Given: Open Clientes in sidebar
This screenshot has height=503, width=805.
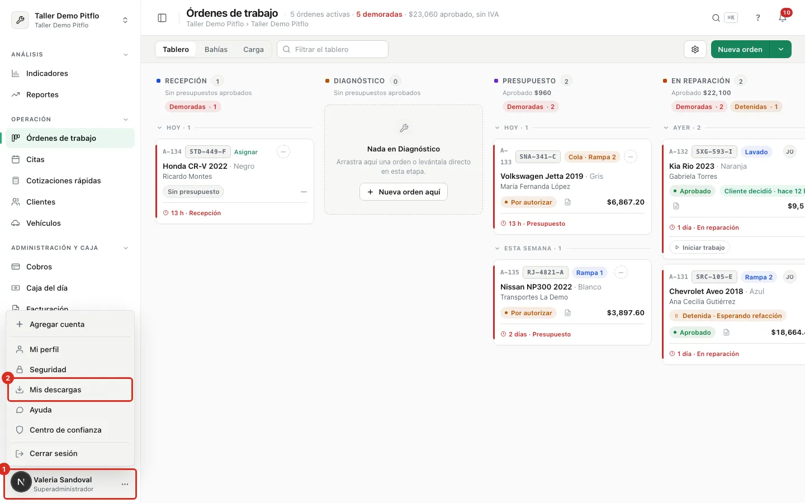Looking at the screenshot, I should tap(70, 202).
